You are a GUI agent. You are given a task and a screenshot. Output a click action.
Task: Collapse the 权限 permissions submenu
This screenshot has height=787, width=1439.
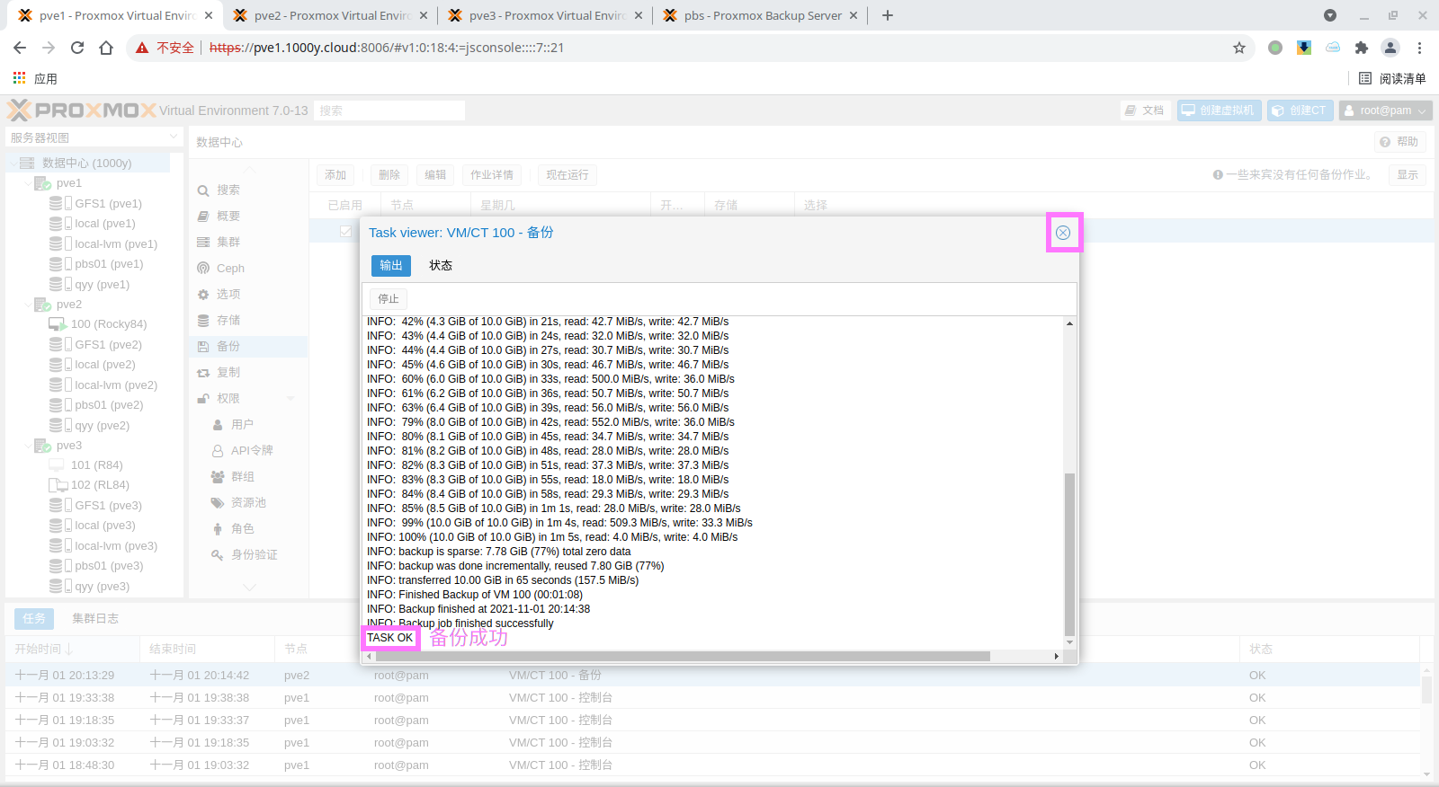pos(290,399)
